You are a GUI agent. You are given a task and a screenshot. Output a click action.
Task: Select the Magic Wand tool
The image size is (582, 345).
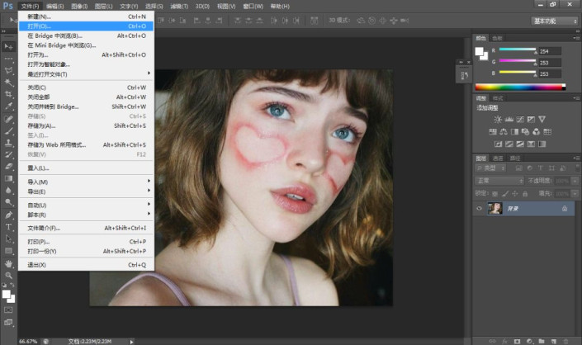pyautogui.click(x=8, y=83)
